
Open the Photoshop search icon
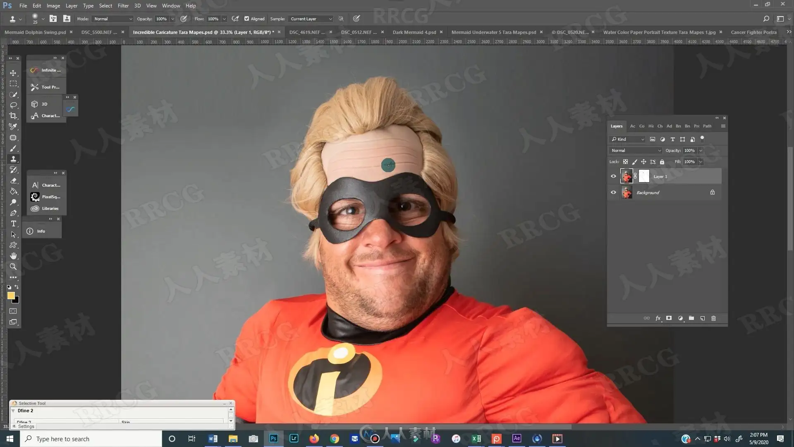click(766, 19)
